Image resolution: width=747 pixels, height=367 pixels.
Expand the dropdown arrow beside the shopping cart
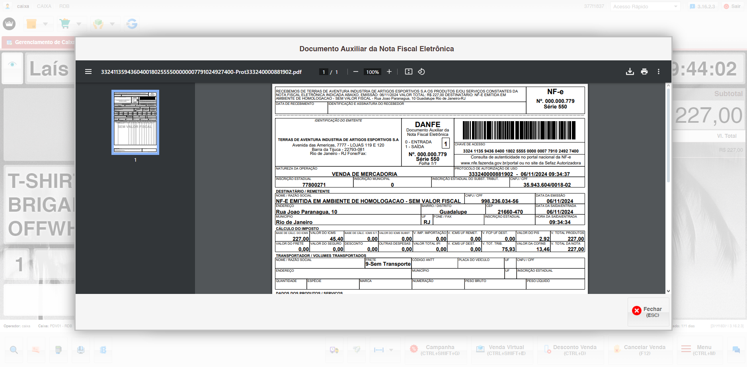tap(79, 24)
